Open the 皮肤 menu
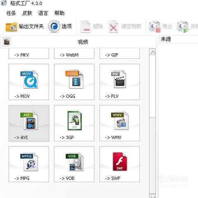 27,13
